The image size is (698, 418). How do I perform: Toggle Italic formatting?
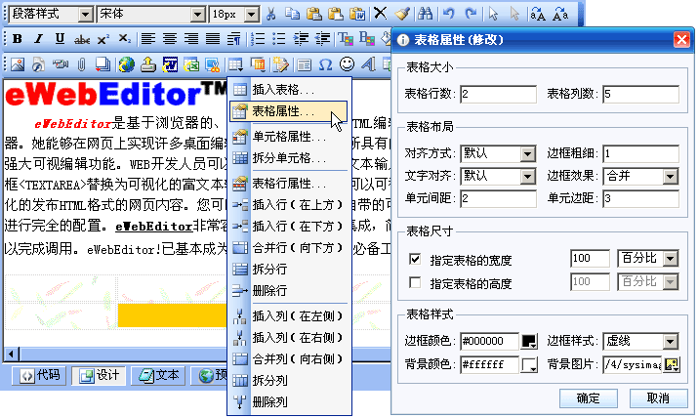coord(38,39)
